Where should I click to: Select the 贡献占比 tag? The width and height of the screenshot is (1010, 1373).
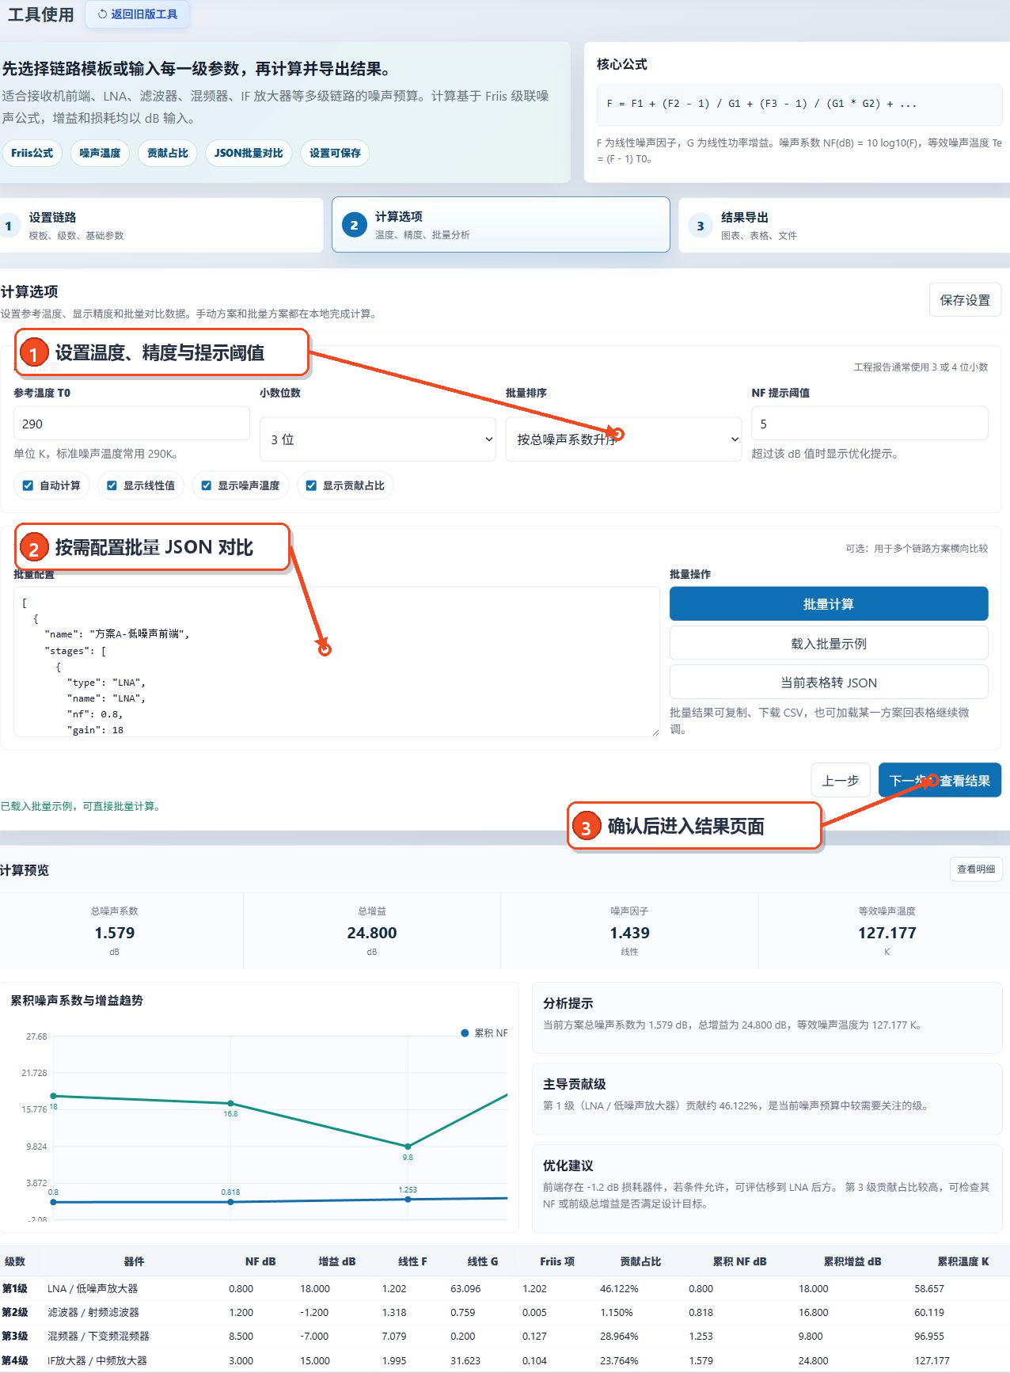(168, 153)
